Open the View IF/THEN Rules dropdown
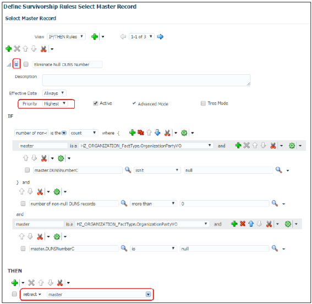Image resolution: width=312 pixels, height=304 pixels. pyautogui.click(x=66, y=37)
